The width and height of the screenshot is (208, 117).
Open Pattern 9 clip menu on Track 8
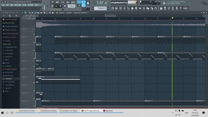pyautogui.click(x=37, y=77)
